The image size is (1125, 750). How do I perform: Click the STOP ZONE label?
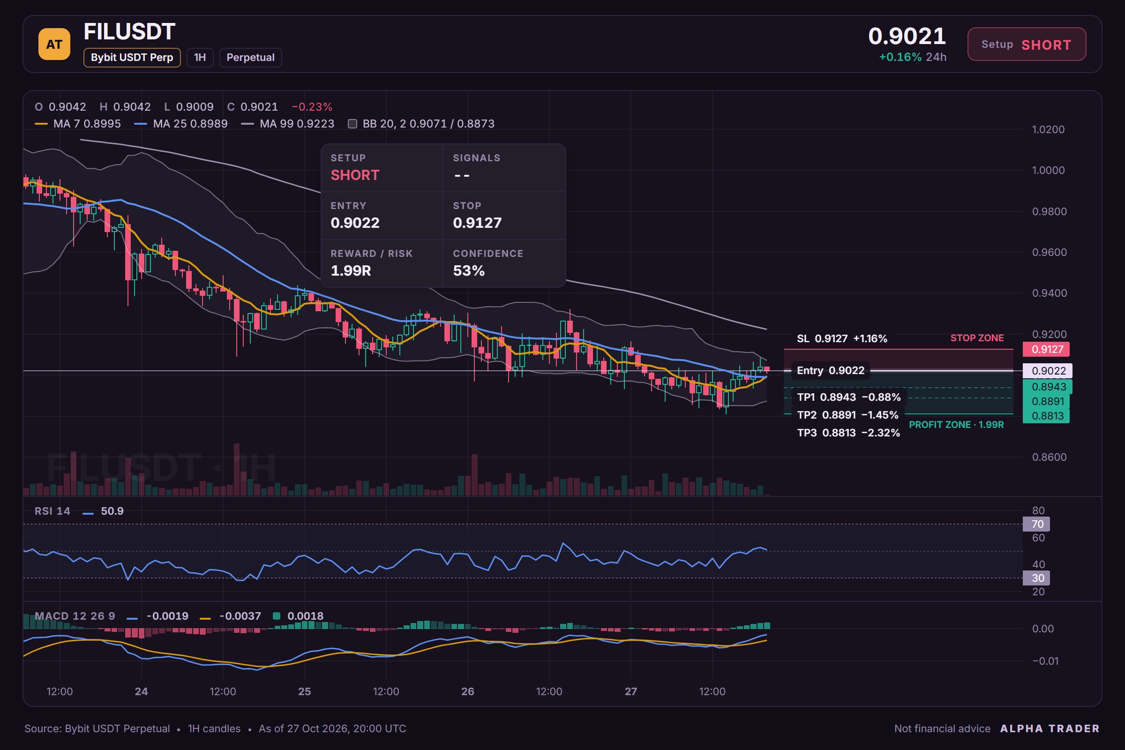(977, 338)
